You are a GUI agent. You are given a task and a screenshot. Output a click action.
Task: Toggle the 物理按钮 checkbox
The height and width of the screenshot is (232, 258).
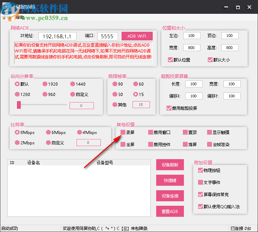pos(201,170)
